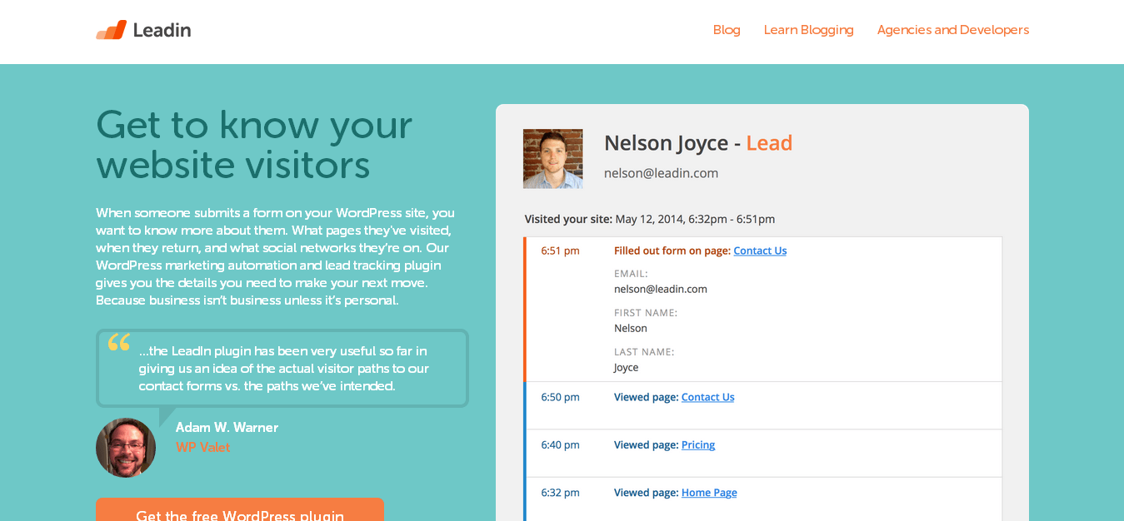Image resolution: width=1124 pixels, height=521 pixels.
Task: Click the 6:32 pm timestamp
Action: click(x=560, y=493)
